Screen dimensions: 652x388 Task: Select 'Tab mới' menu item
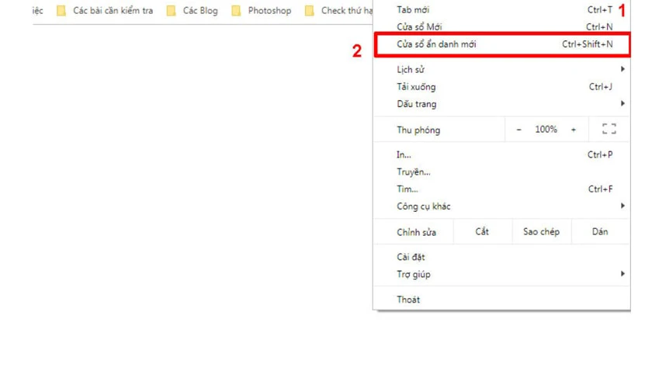[x=501, y=9]
